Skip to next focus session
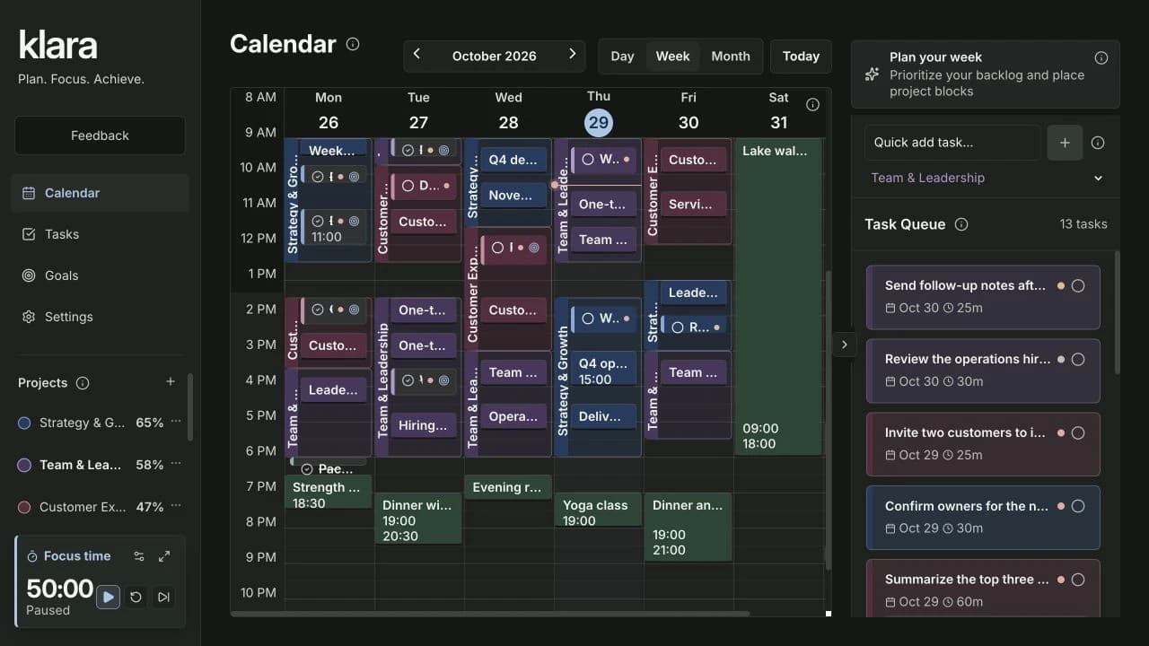The width and height of the screenshot is (1149, 646). click(163, 597)
